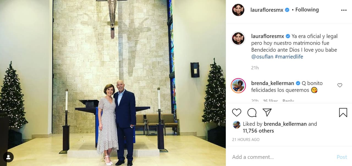Open the three-dot post options icon
Image resolution: width=352 pixels, height=166 pixels.
(344, 10)
